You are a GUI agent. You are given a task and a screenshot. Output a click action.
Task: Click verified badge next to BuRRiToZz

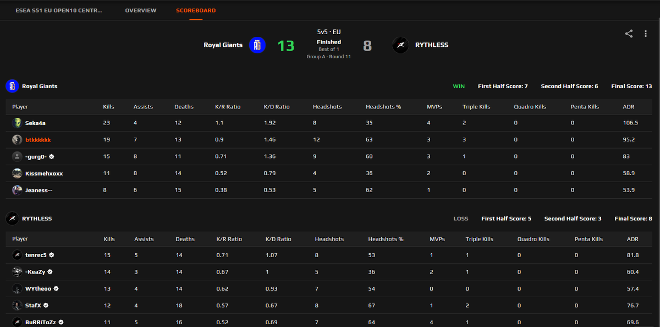(62, 322)
